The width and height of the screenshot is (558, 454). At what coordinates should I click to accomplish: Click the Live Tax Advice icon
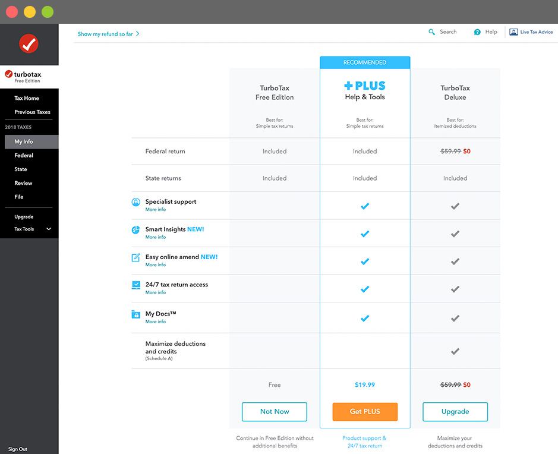(x=513, y=32)
